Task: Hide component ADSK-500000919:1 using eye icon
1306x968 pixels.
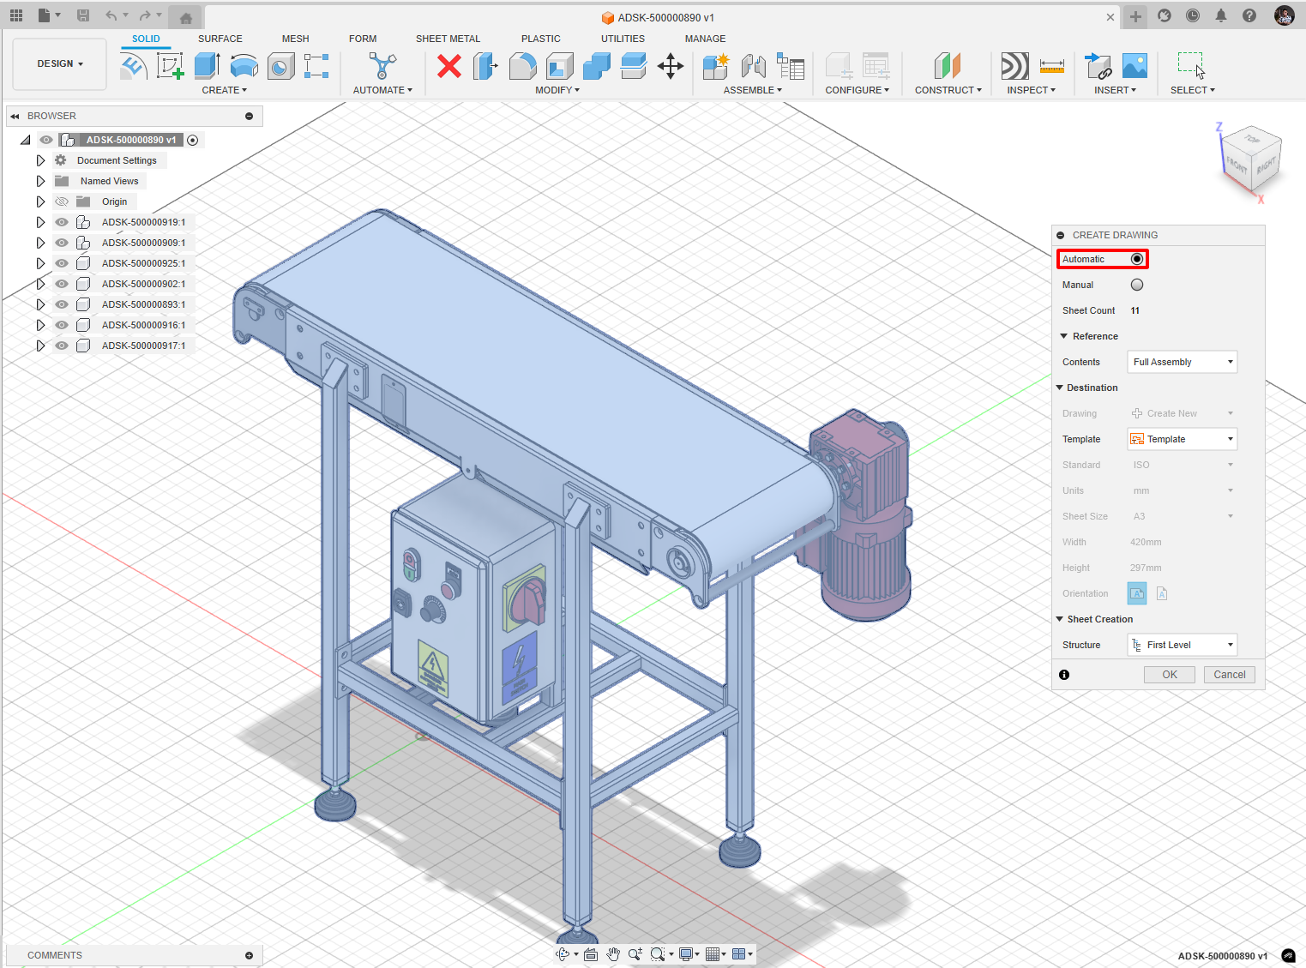Action: point(62,222)
